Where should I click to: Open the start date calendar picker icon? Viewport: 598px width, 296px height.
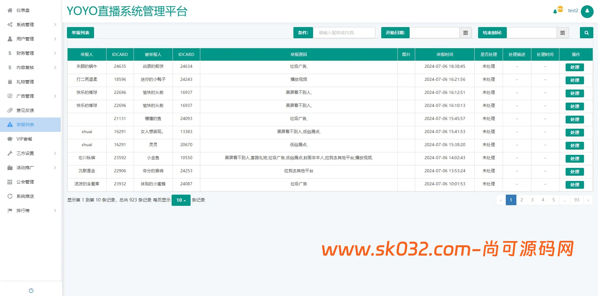(x=465, y=33)
